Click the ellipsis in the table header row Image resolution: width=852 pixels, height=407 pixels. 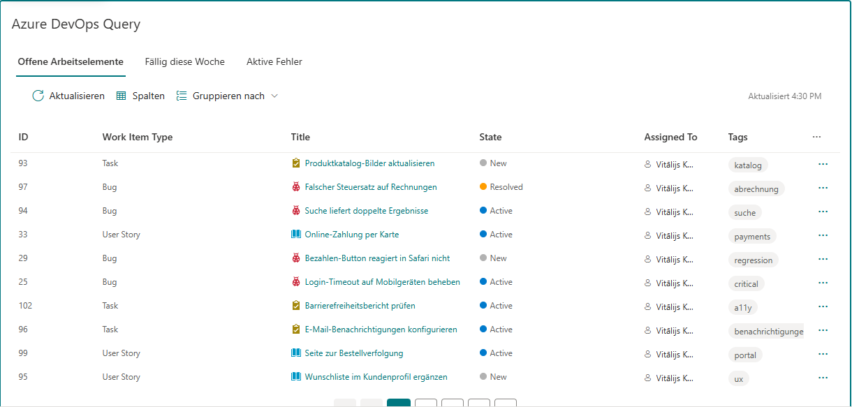817,137
